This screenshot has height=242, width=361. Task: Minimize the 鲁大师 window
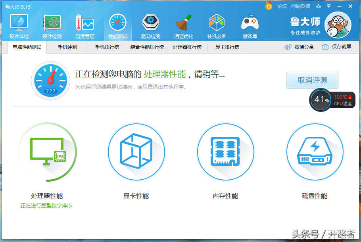coord(339,7)
